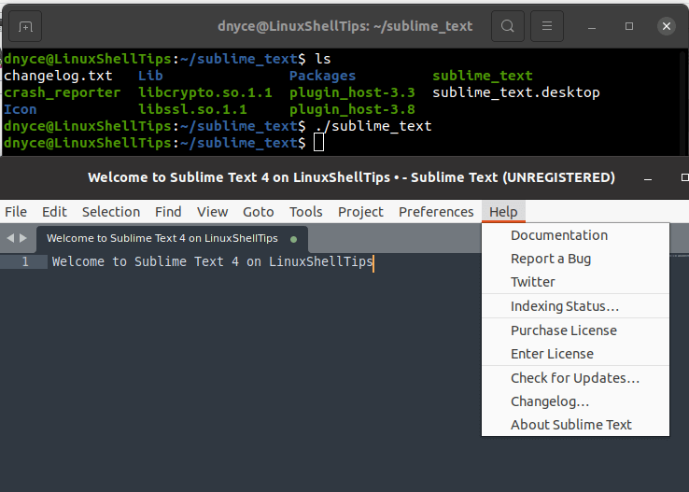Image resolution: width=689 pixels, height=492 pixels.
Task: Click the Icon directory name in terminal
Action: pyautogui.click(x=21, y=109)
